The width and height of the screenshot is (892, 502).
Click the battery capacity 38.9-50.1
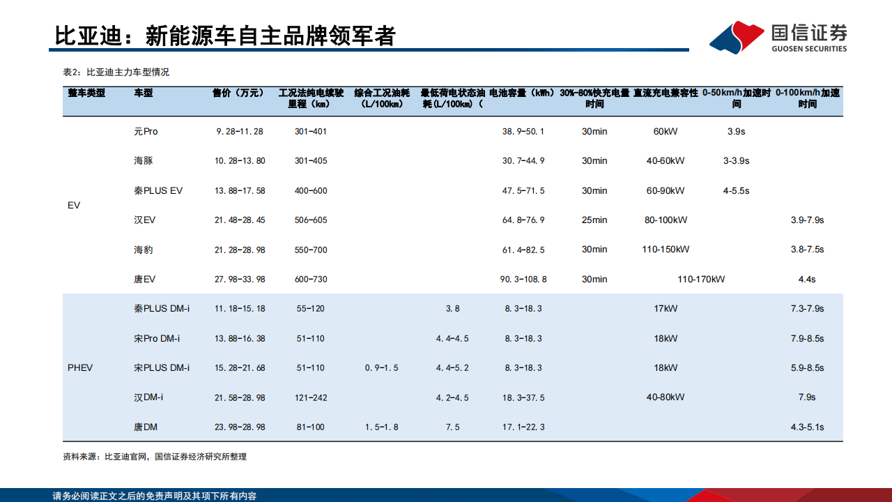click(x=523, y=131)
